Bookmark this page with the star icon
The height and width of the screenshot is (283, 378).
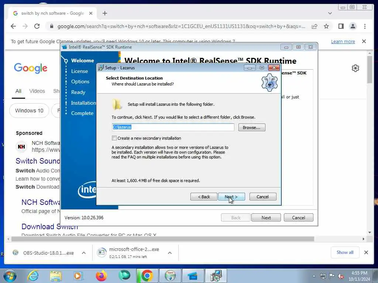click(326, 26)
